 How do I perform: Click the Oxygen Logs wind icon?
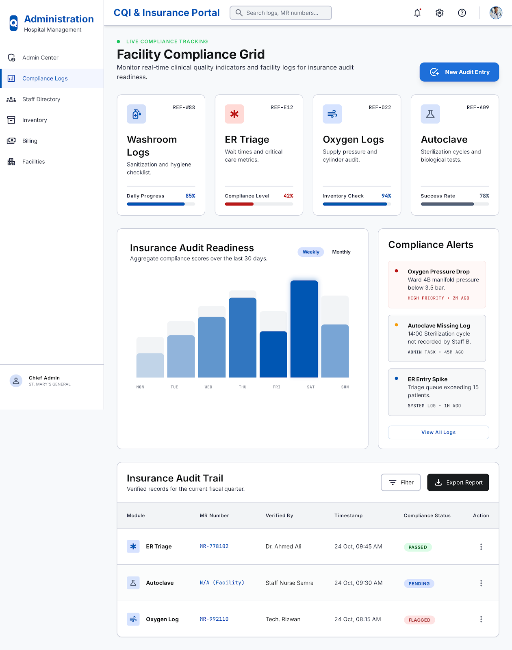click(x=332, y=114)
